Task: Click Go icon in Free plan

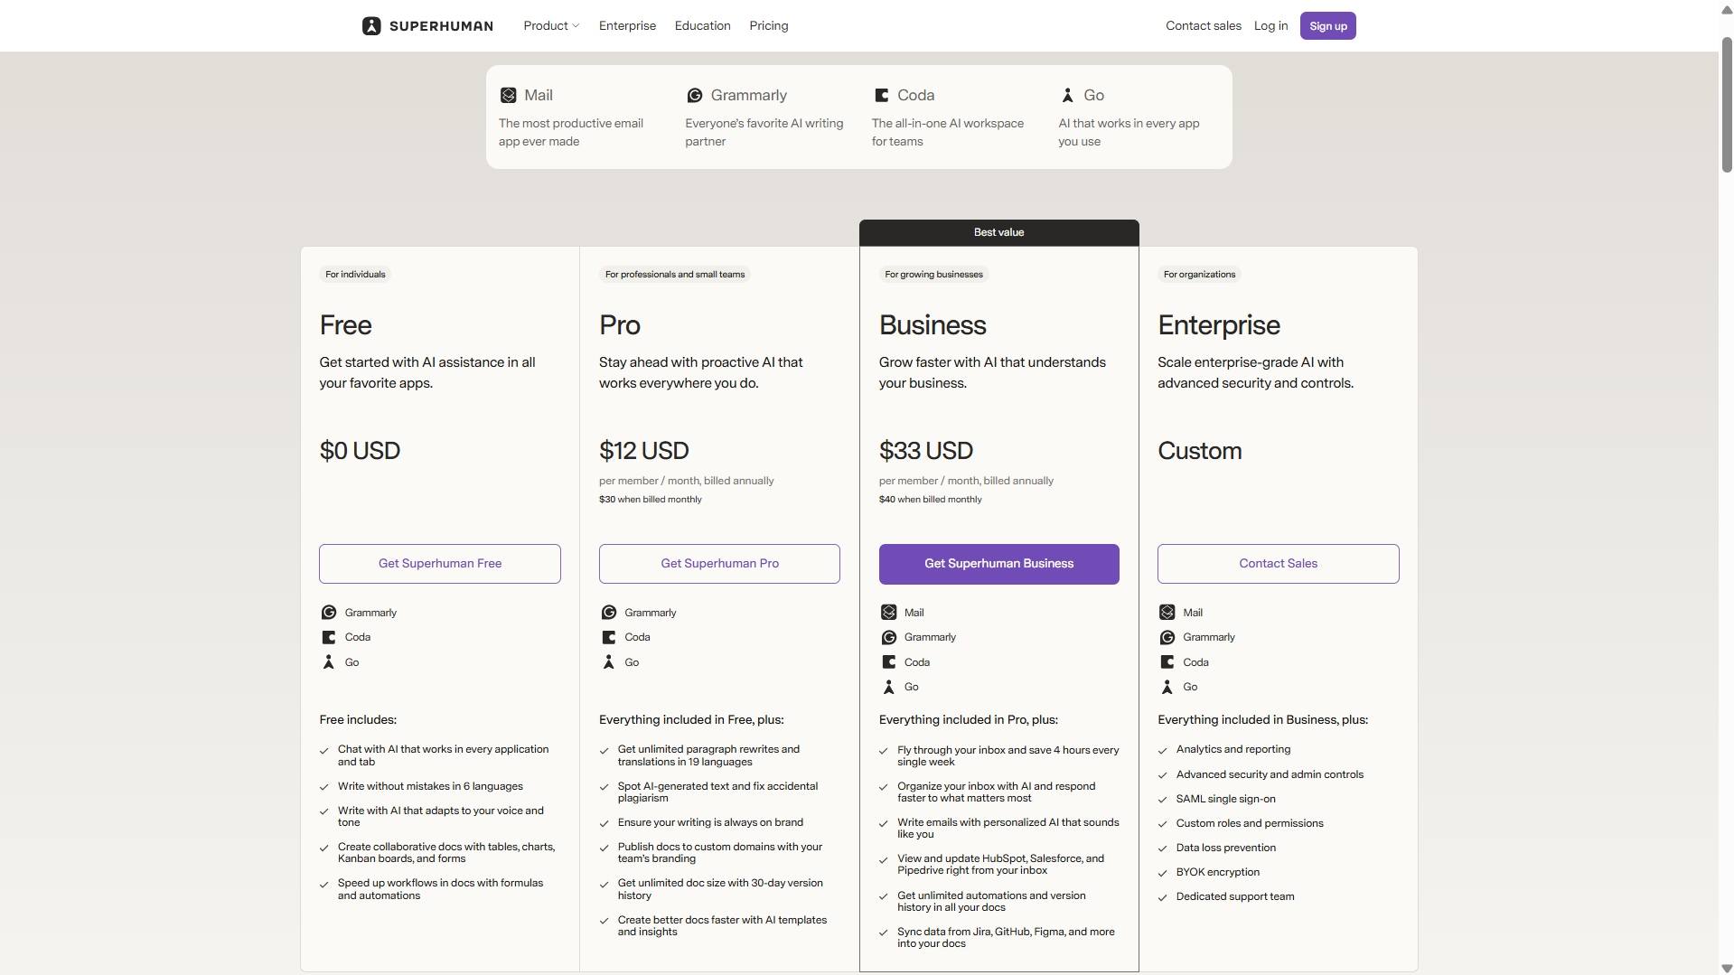Action: (329, 662)
